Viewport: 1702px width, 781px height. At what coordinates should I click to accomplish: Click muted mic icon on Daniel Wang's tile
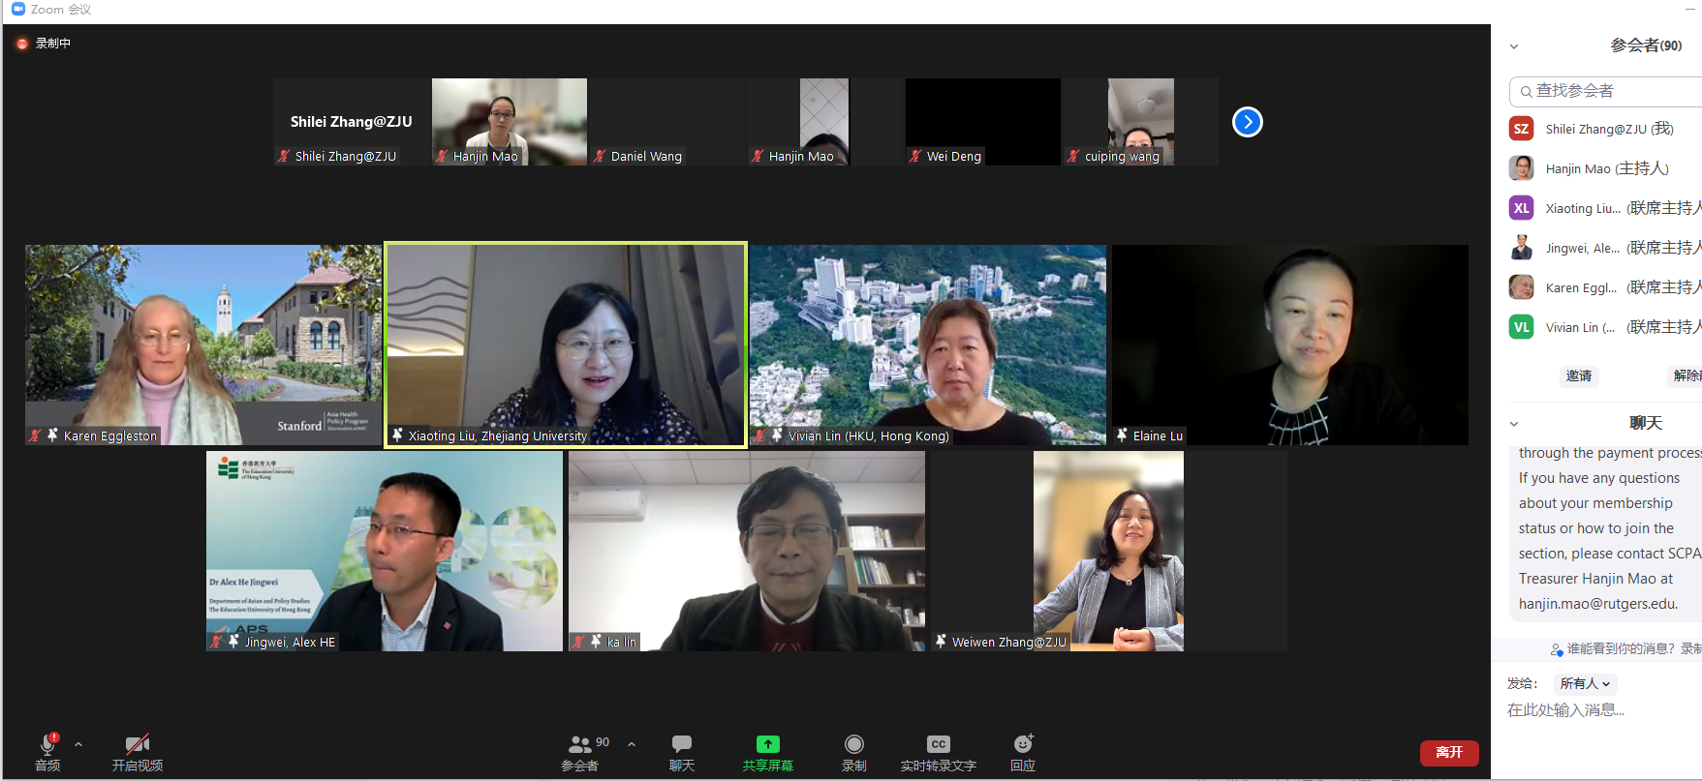pyautogui.click(x=601, y=156)
